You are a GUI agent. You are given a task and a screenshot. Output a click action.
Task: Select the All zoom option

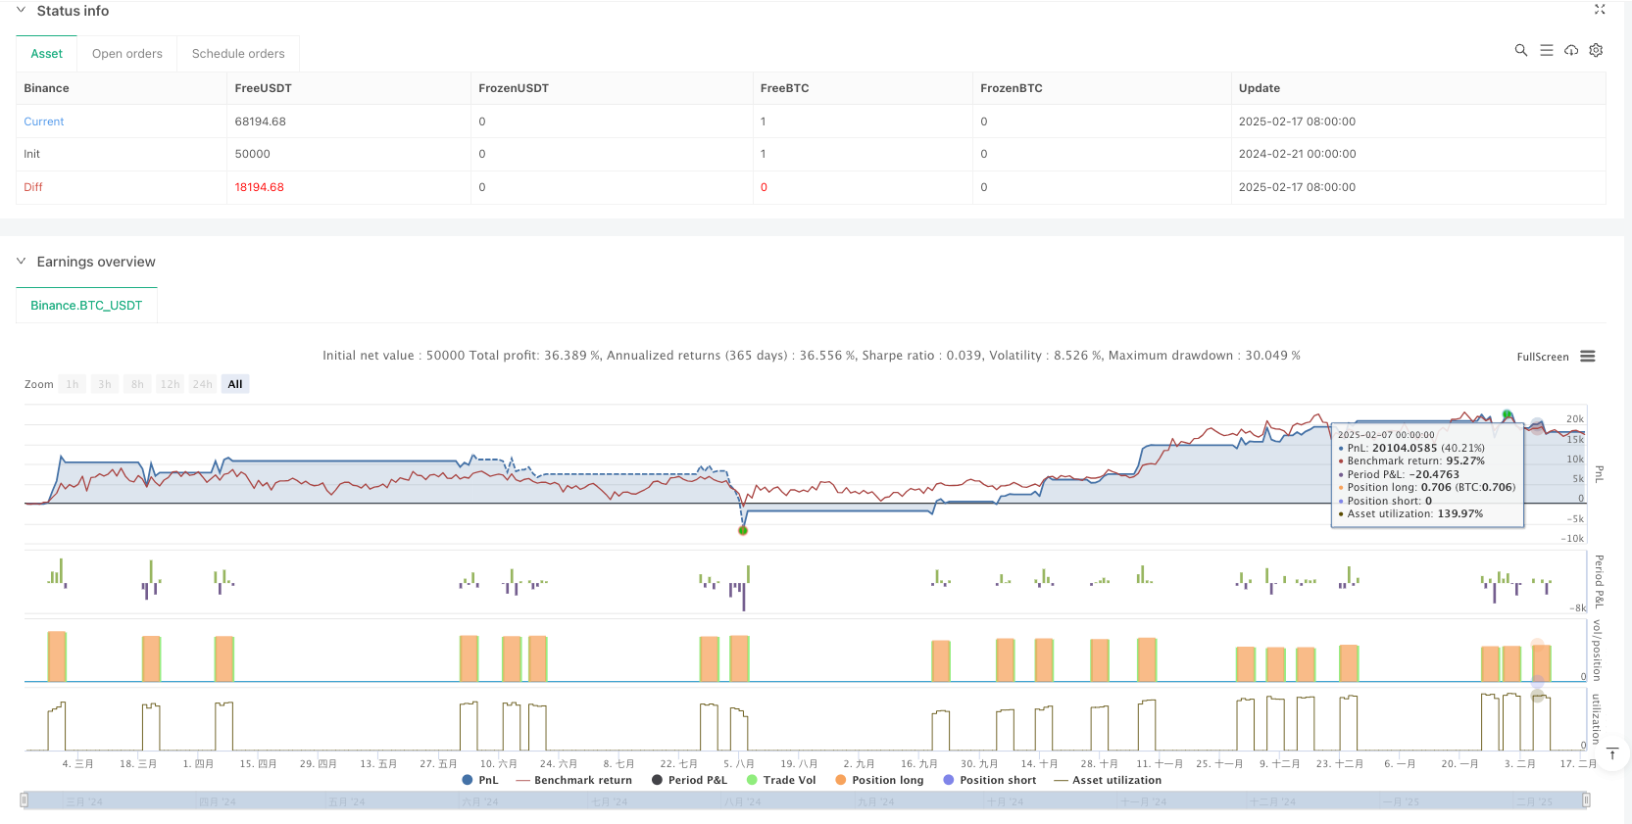click(235, 384)
